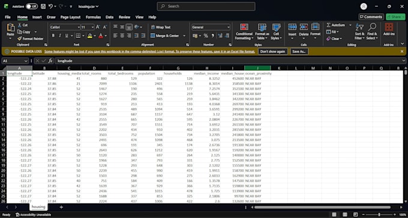Switch to the Page Layout tab
The image size is (408, 218).
[71, 17]
